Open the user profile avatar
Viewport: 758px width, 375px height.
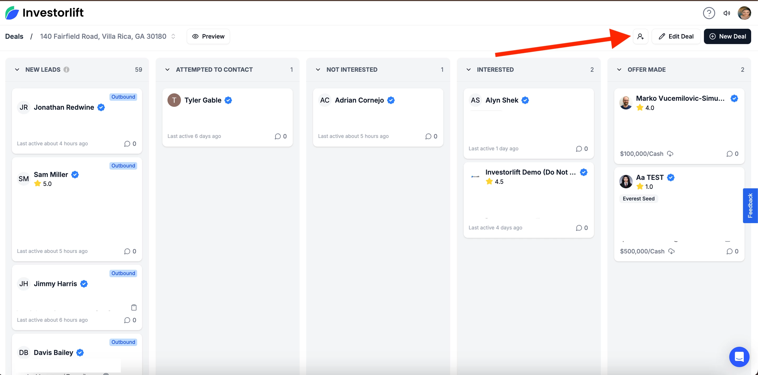744,13
